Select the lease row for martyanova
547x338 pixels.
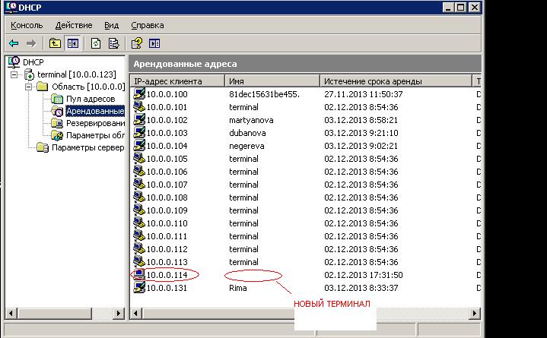(250, 120)
